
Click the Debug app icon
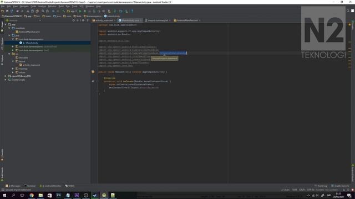click(x=85, y=11)
